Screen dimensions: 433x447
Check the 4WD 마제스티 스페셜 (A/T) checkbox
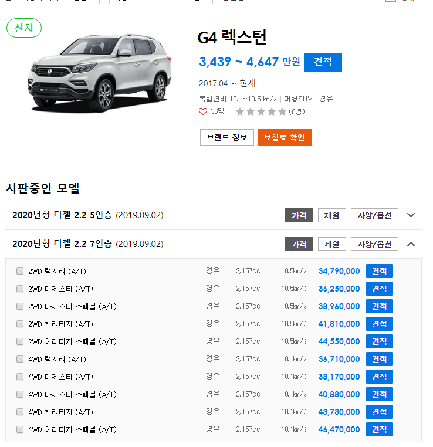point(20,394)
